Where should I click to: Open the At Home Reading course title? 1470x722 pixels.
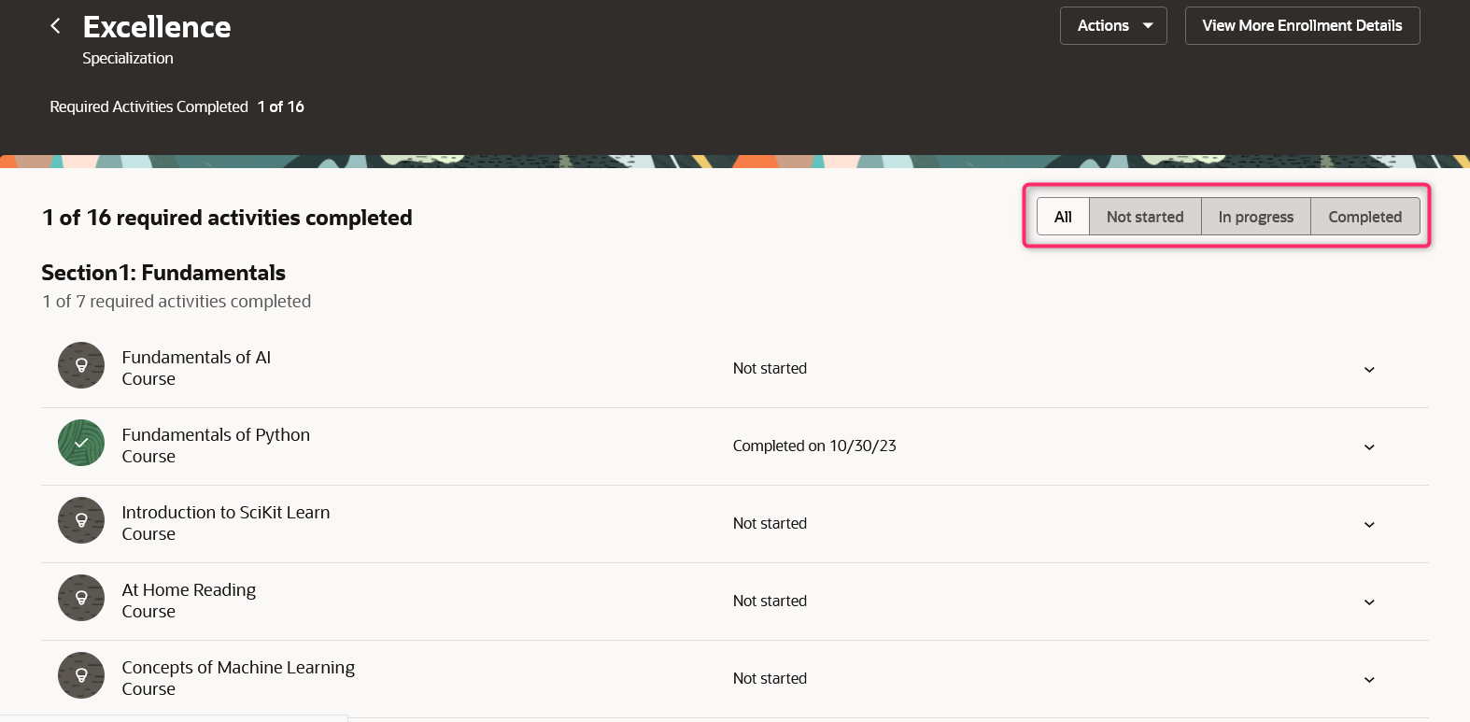[x=189, y=589]
